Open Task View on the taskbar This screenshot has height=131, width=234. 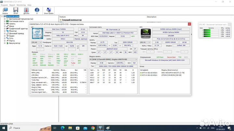[55, 128]
